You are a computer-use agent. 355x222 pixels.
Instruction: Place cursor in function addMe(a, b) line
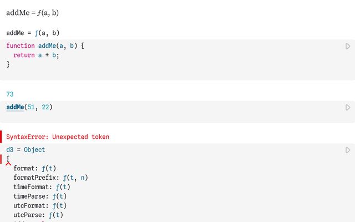point(45,46)
